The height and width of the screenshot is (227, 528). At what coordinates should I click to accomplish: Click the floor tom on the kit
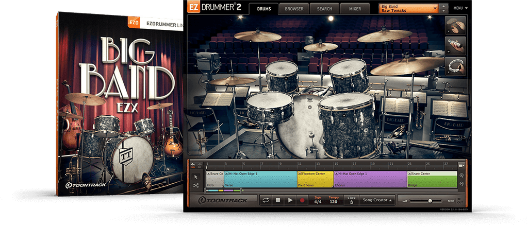[x=347, y=125]
